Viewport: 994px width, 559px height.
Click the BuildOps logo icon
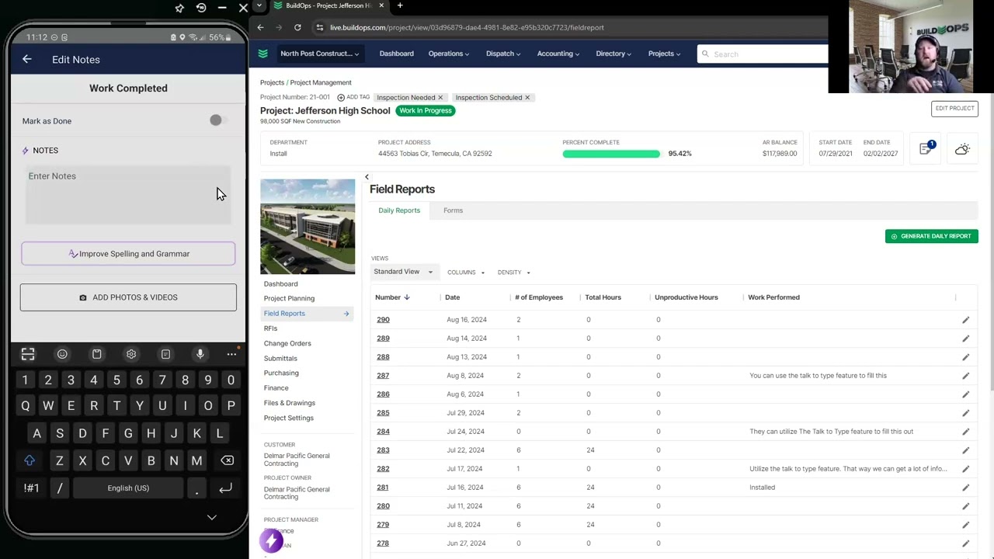click(262, 54)
